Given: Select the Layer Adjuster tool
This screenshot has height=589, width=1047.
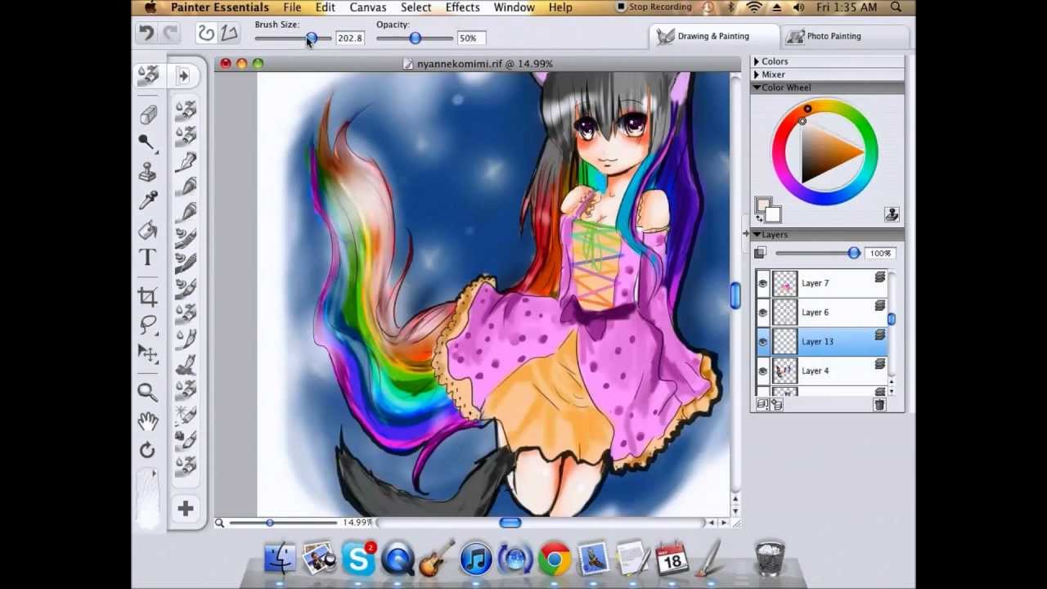Looking at the screenshot, I should 148,353.
